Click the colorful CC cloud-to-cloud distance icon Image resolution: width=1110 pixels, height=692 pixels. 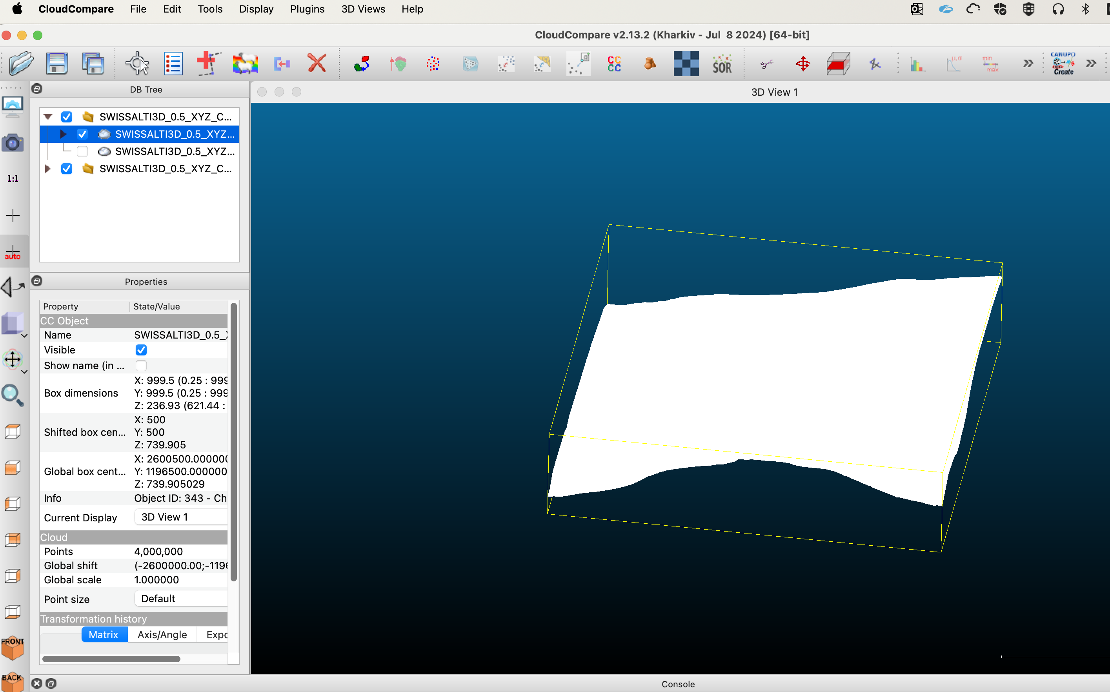(x=614, y=64)
